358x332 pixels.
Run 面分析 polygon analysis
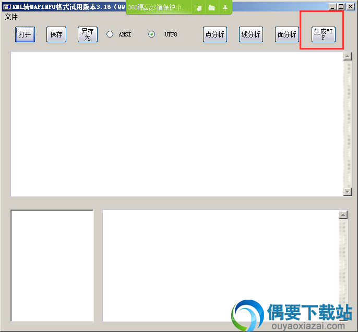click(x=287, y=34)
